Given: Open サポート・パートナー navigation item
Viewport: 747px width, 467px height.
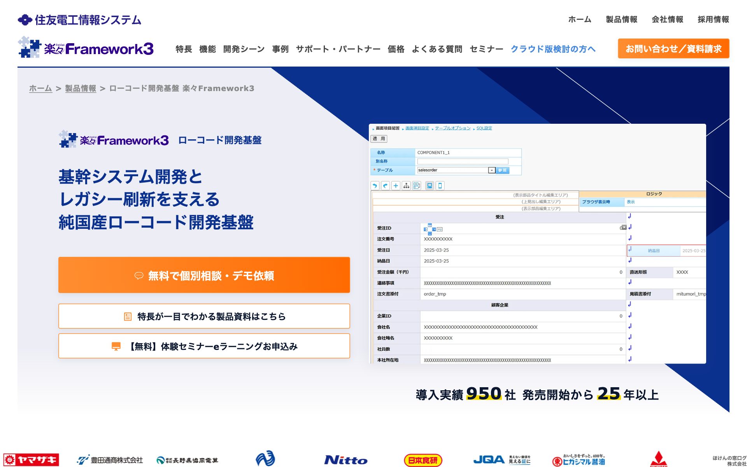Looking at the screenshot, I should 338,49.
